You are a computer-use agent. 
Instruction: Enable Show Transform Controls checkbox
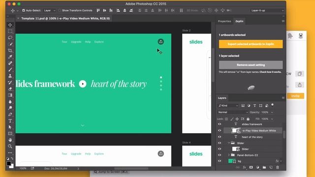60,10
